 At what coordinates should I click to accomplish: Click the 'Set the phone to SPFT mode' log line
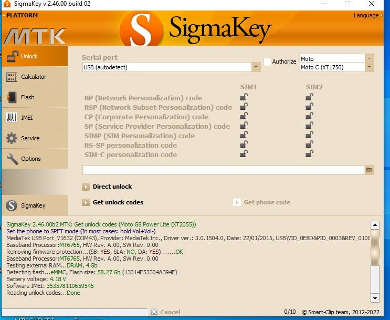[x=81, y=231]
